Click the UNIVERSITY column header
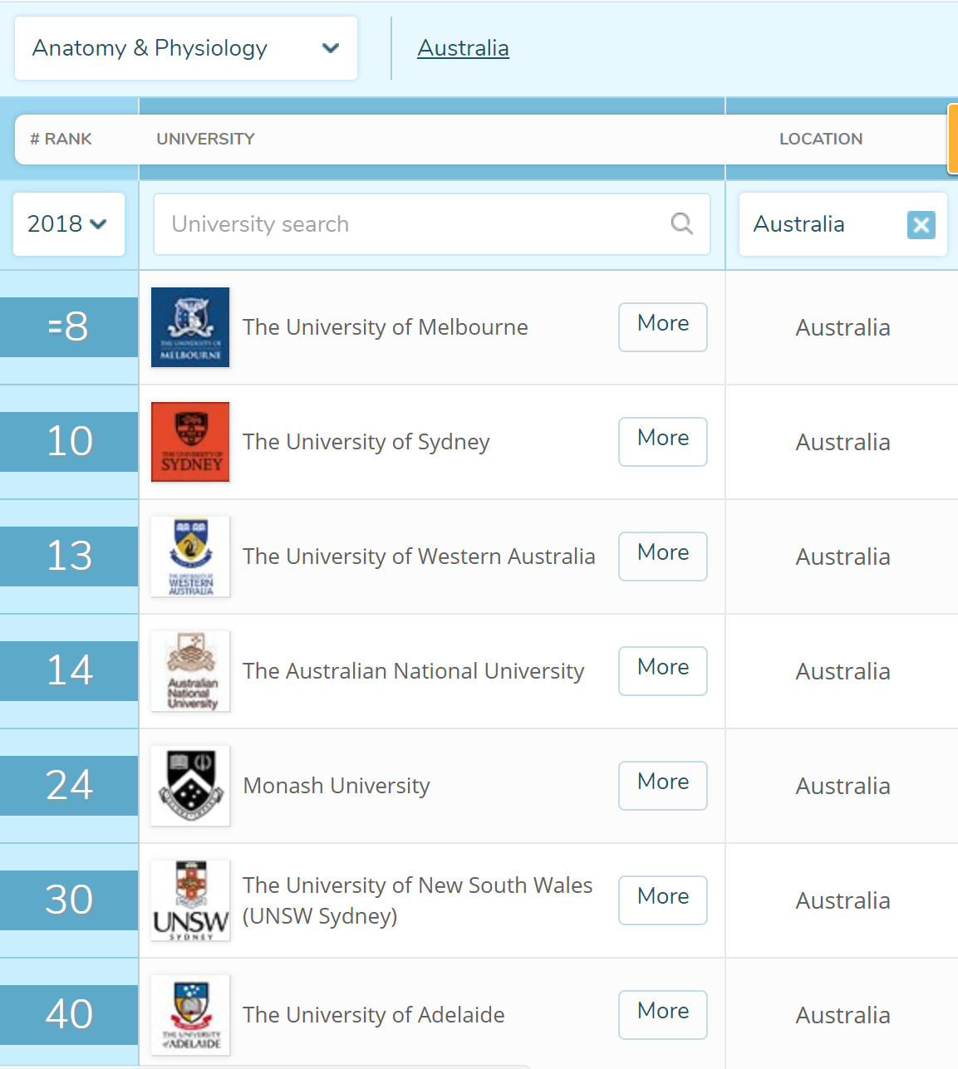 (205, 139)
